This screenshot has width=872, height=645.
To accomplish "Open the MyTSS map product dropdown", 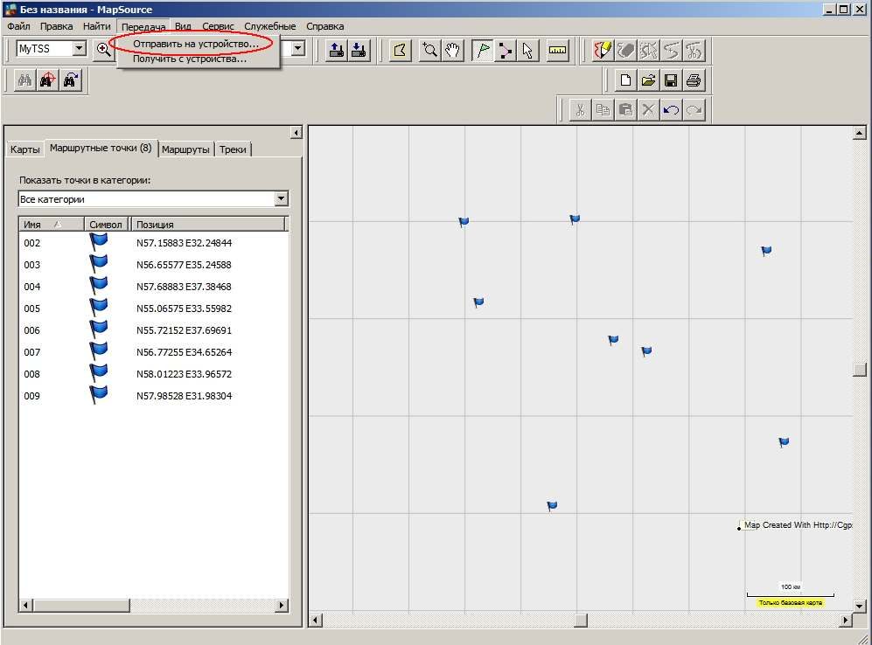I will (x=80, y=49).
